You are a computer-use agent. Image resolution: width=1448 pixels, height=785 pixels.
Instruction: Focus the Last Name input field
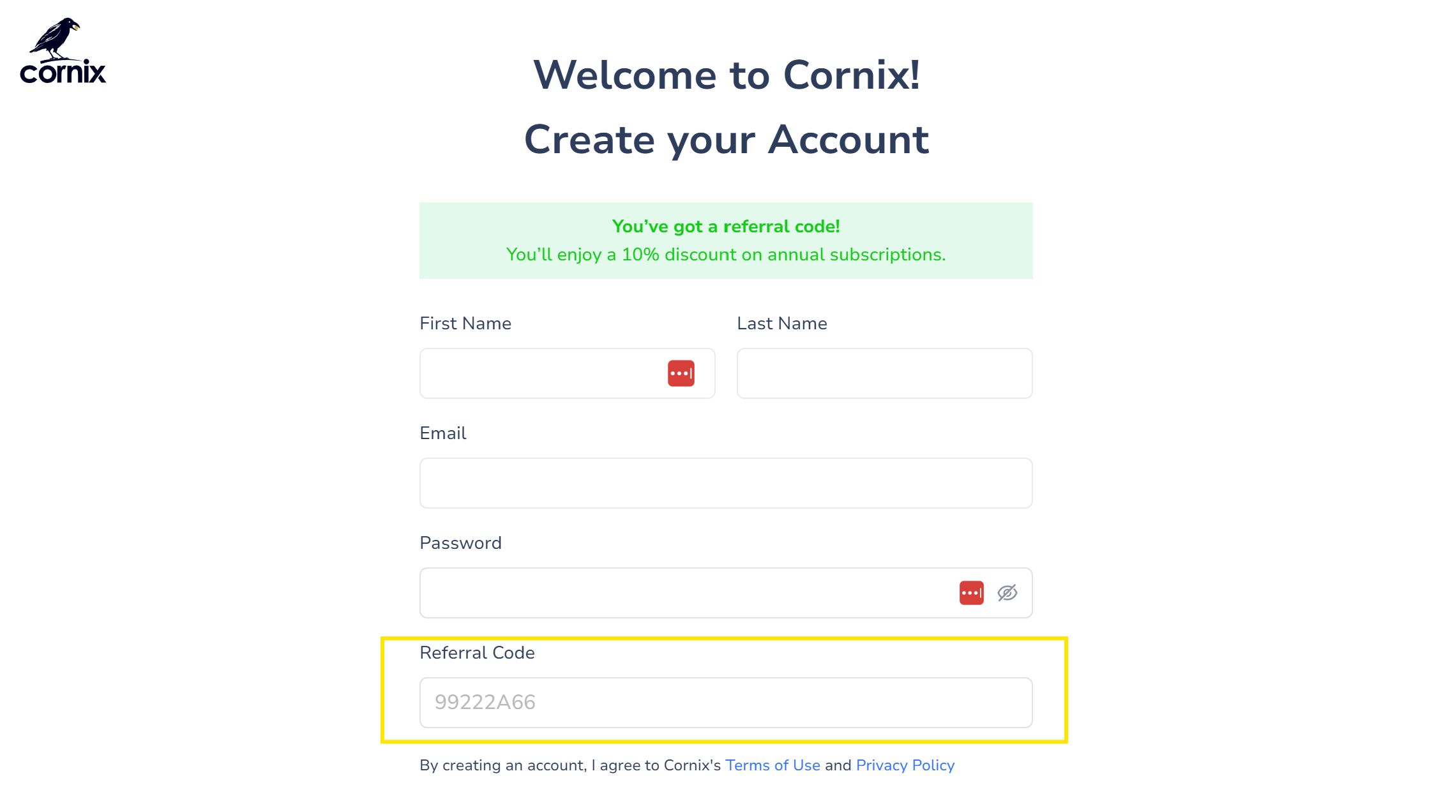click(884, 373)
